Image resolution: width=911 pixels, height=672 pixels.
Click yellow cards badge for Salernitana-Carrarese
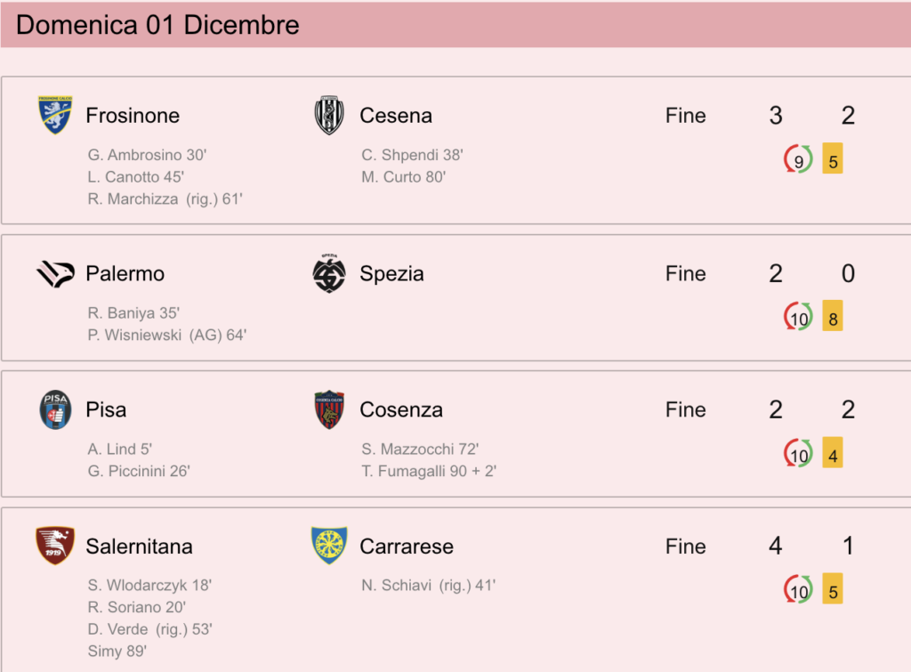pyautogui.click(x=833, y=589)
